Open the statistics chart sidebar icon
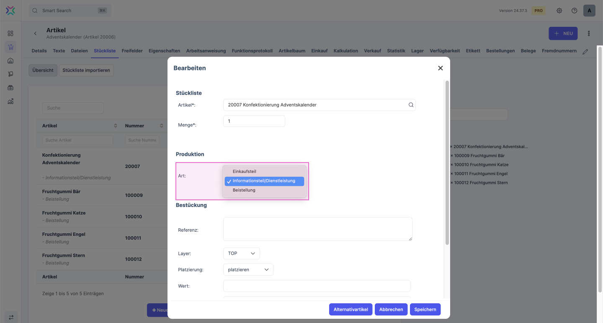This screenshot has width=603, height=323. point(10,101)
